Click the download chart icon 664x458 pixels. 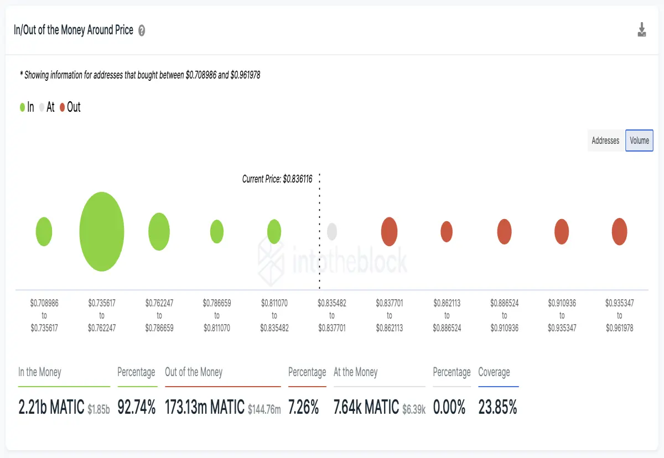pos(642,30)
